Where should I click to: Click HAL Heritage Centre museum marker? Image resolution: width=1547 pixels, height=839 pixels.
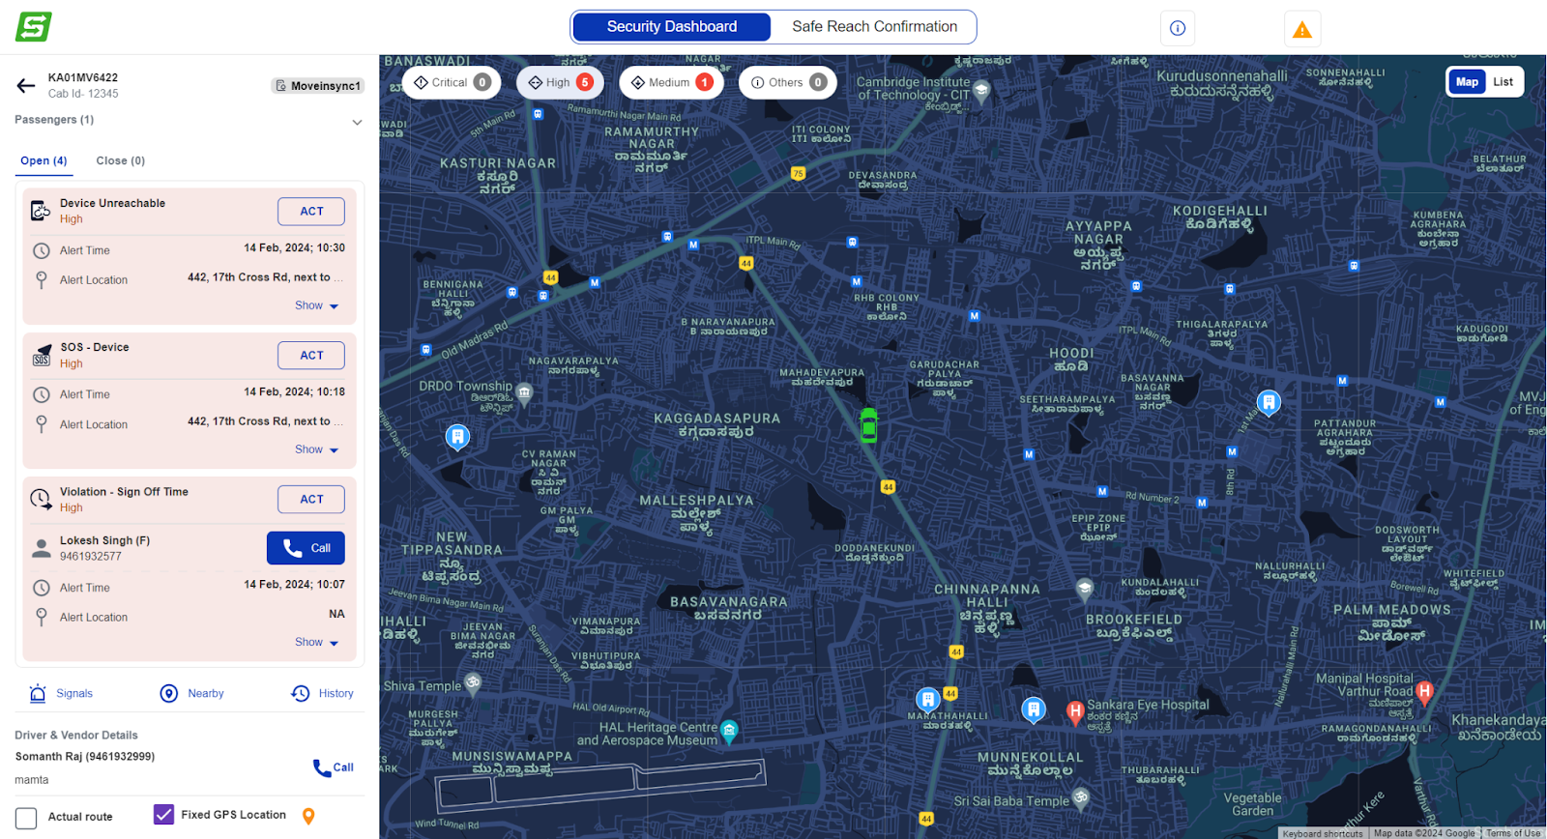(x=729, y=731)
